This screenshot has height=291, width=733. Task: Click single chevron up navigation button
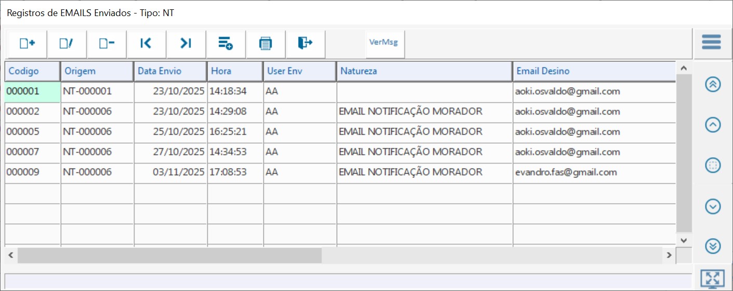pyautogui.click(x=713, y=125)
